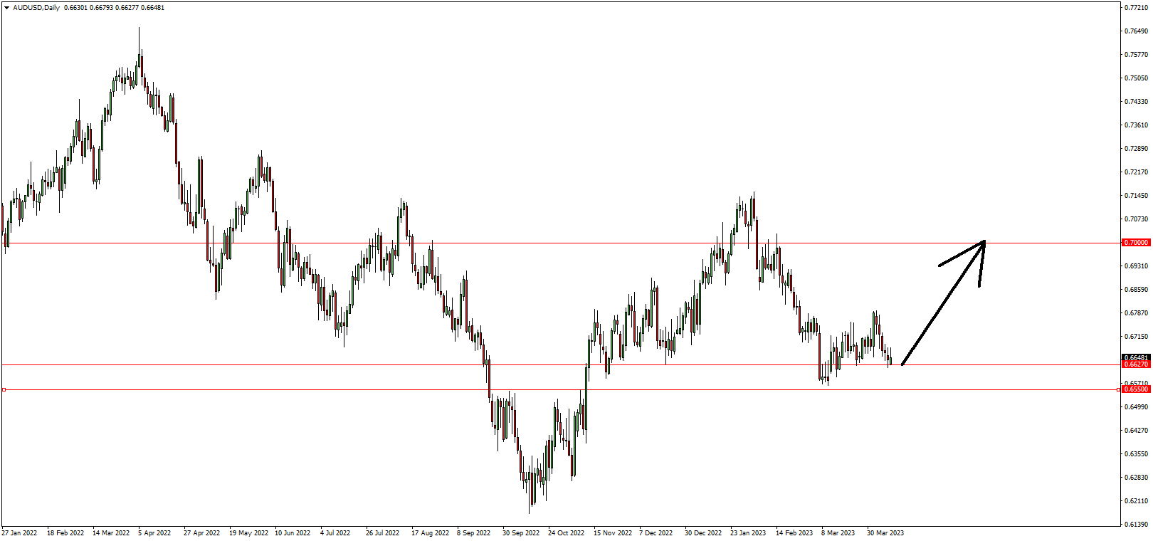Click the 10 Jun 2022 date label
The height and width of the screenshot is (541, 1153).
click(x=293, y=533)
